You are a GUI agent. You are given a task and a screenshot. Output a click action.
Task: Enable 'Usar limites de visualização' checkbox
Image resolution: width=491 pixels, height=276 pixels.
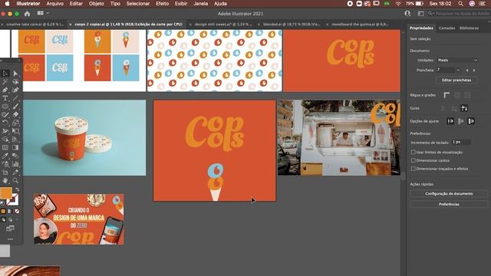tap(414, 152)
